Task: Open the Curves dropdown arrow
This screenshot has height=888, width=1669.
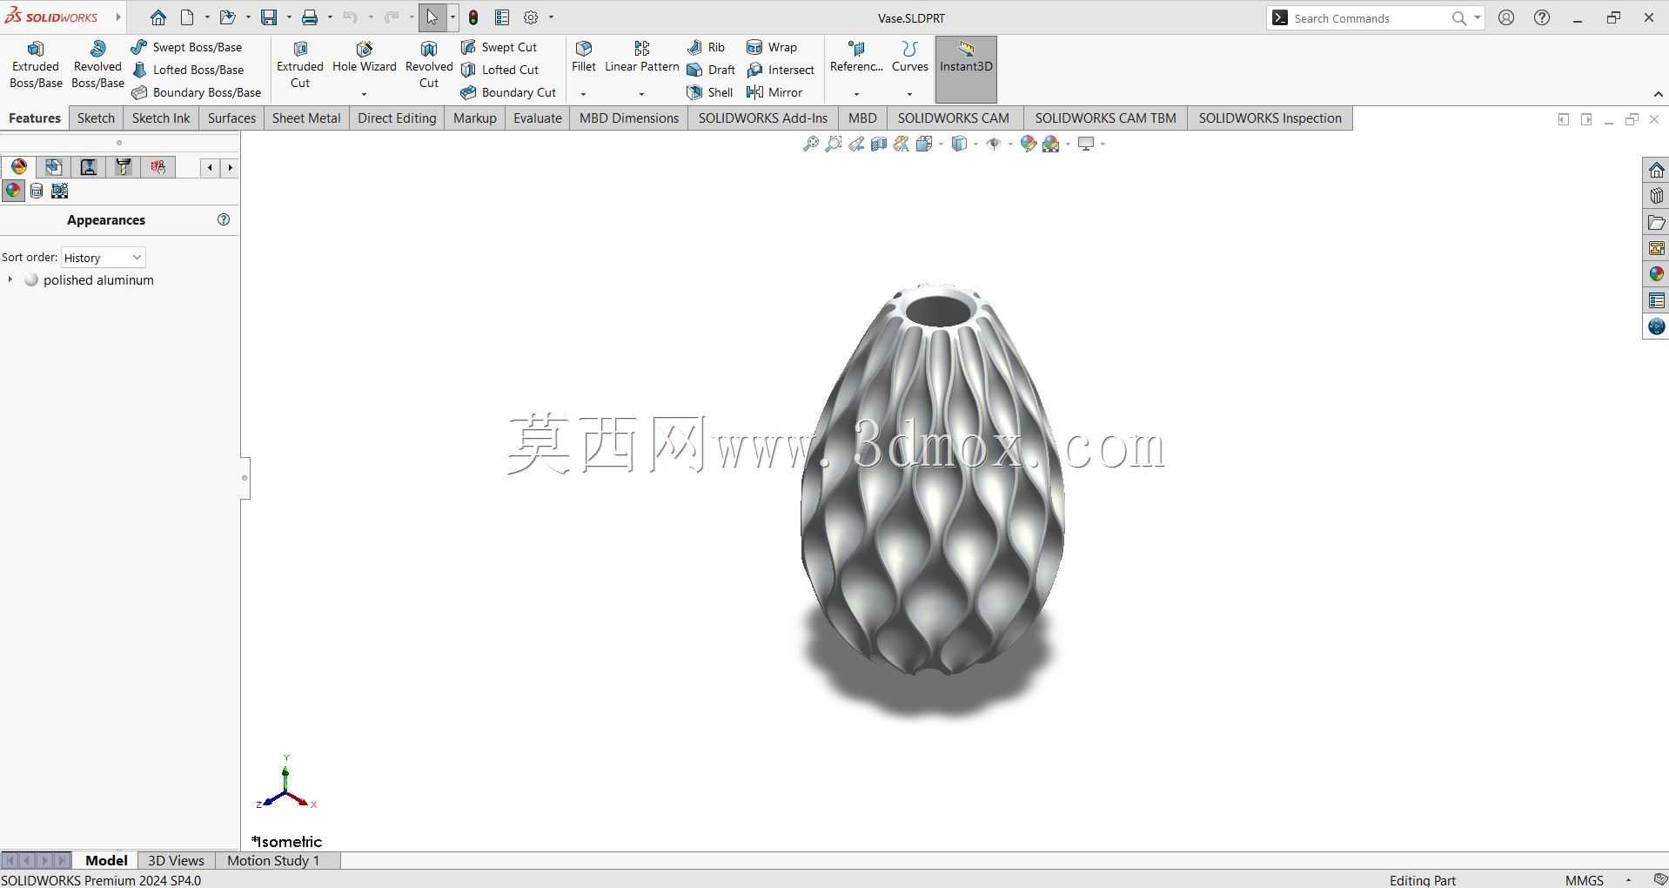Action: (910, 93)
